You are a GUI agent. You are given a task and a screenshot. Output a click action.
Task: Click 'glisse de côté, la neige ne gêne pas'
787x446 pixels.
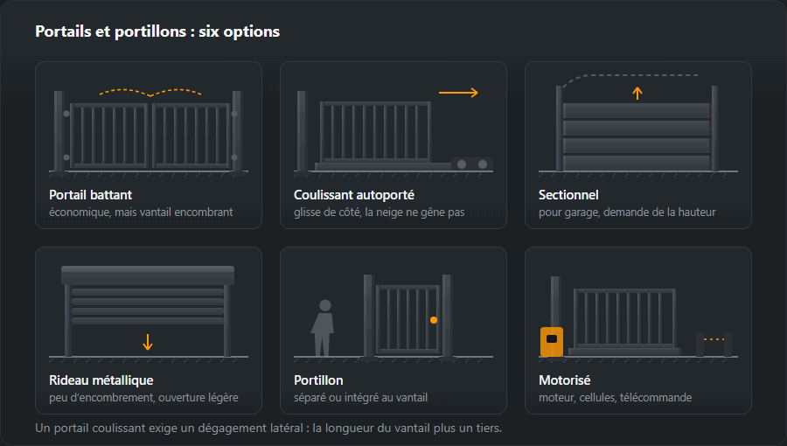click(x=380, y=213)
